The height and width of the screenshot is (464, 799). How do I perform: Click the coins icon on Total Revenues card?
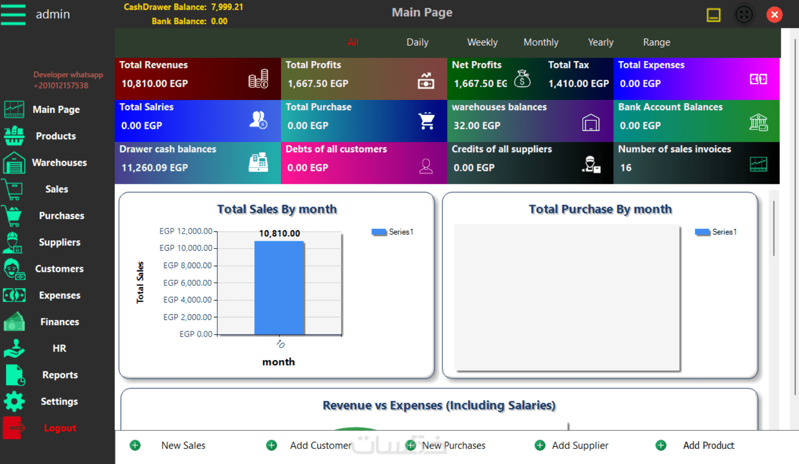(258, 79)
